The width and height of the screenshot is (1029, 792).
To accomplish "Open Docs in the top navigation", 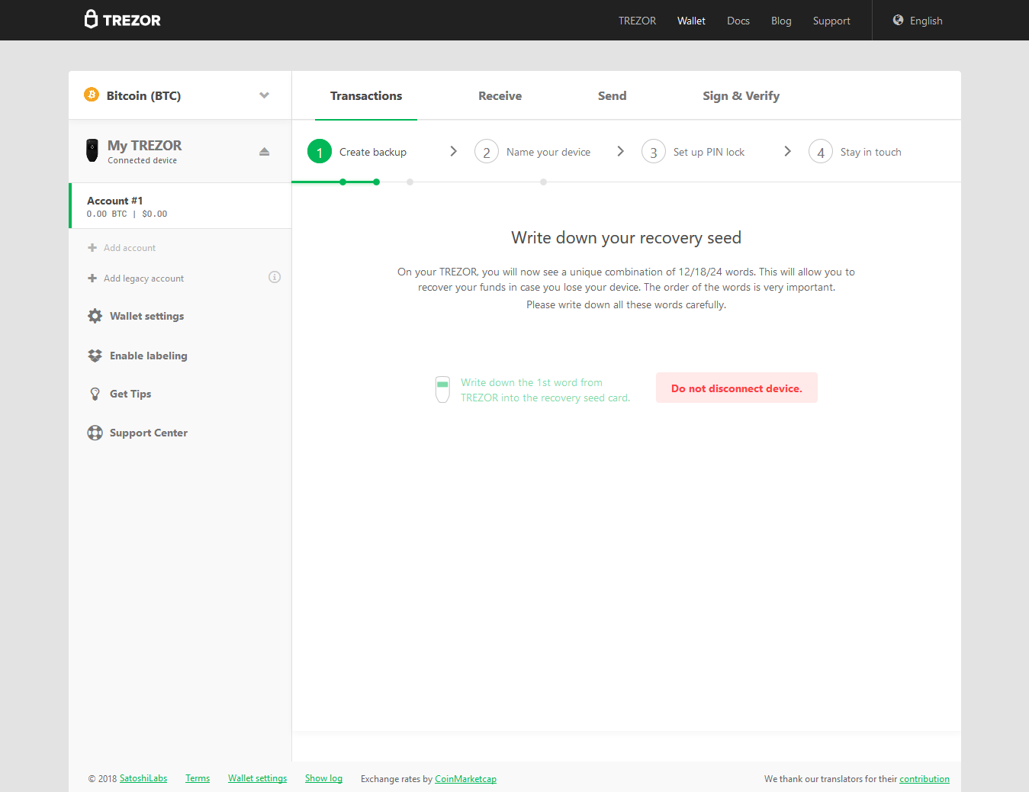I will coord(738,21).
